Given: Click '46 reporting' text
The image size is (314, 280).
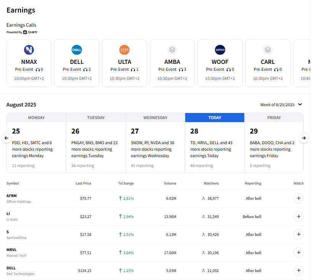Looking at the screenshot, I should coord(202,166).
